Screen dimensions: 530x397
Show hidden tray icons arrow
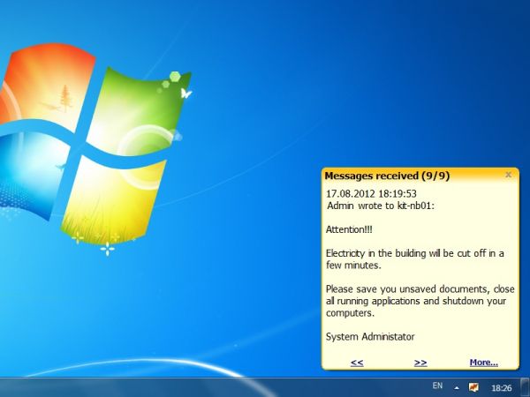pyautogui.click(x=457, y=388)
